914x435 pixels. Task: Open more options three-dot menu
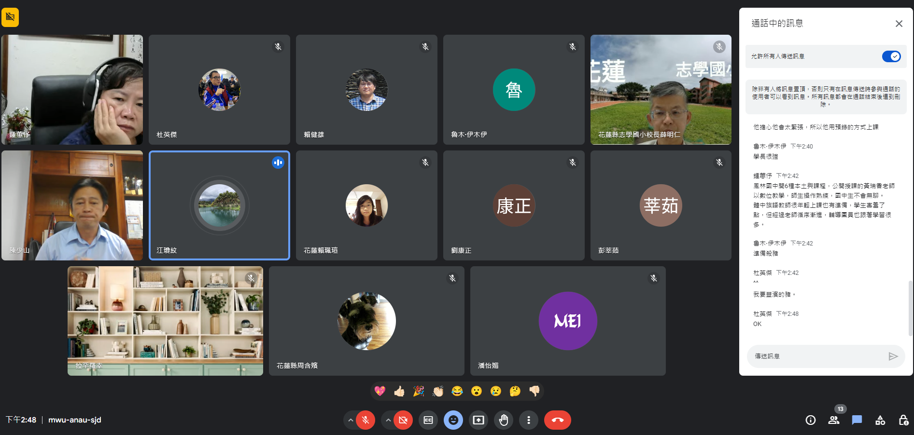[x=529, y=420]
